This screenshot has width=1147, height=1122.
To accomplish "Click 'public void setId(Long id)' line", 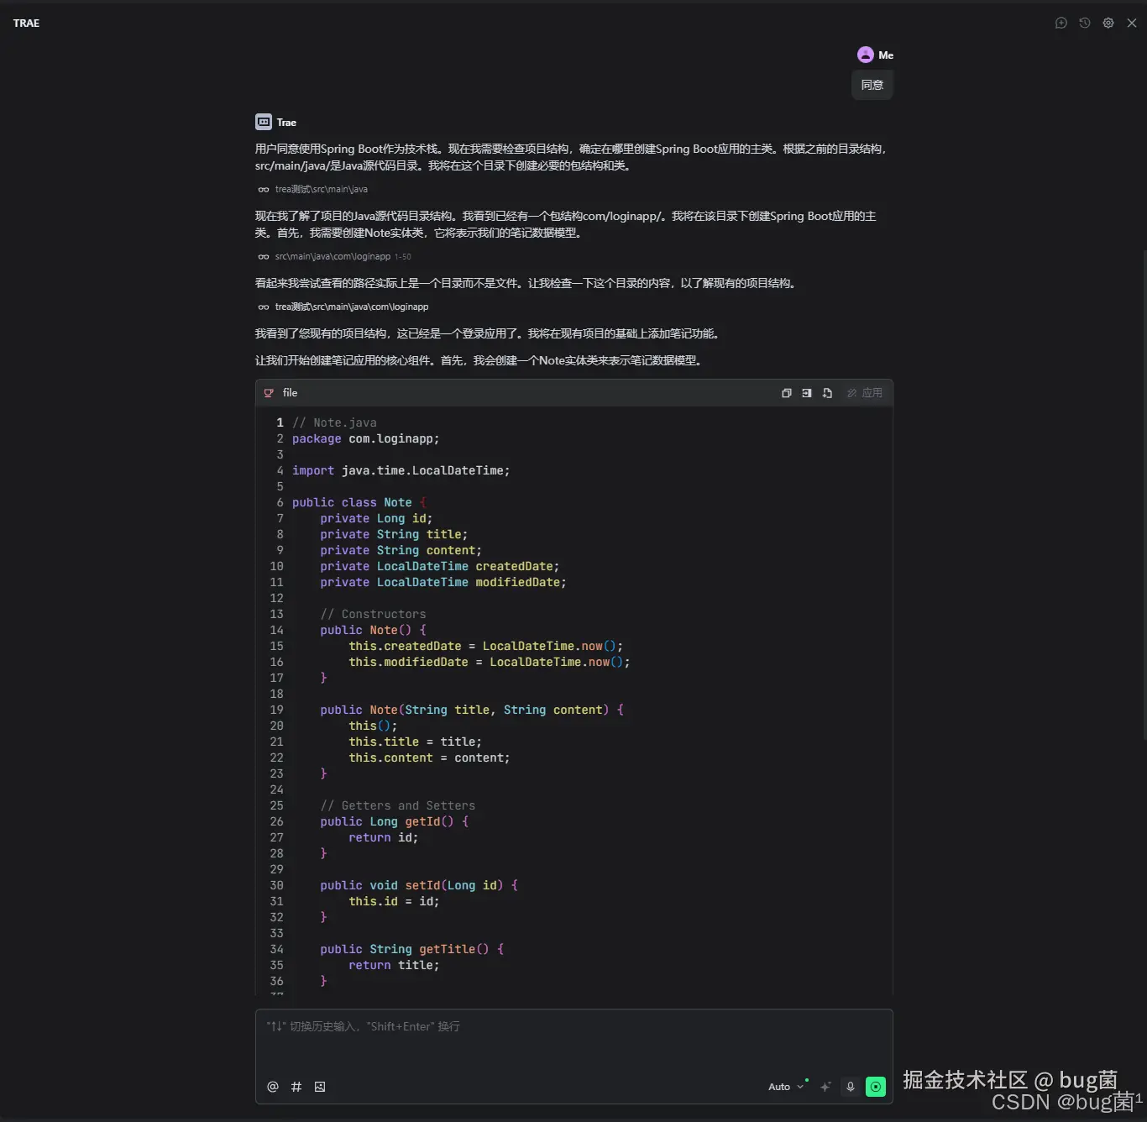I will (x=419, y=886).
